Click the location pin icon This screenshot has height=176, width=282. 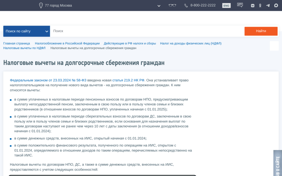(x=41, y=5)
